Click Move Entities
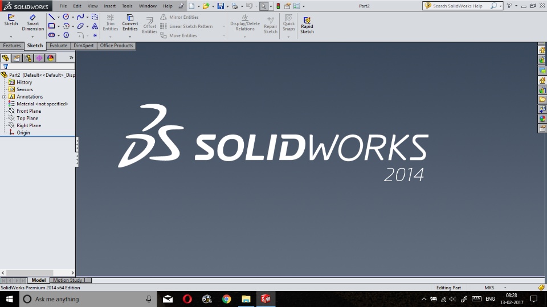The height and width of the screenshot is (307, 547). coord(178,35)
